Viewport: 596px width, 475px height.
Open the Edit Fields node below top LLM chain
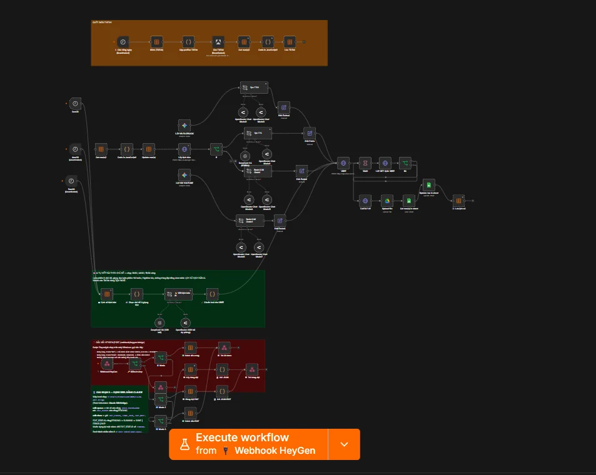283,107
